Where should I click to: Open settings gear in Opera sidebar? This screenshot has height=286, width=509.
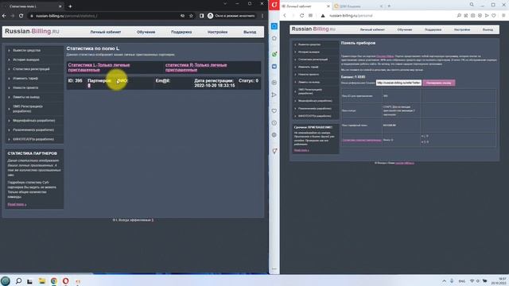coord(274,135)
